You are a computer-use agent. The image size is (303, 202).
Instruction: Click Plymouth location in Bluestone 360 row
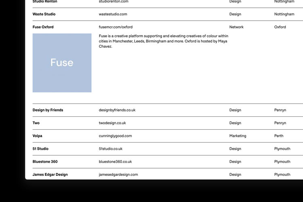pos(282,162)
